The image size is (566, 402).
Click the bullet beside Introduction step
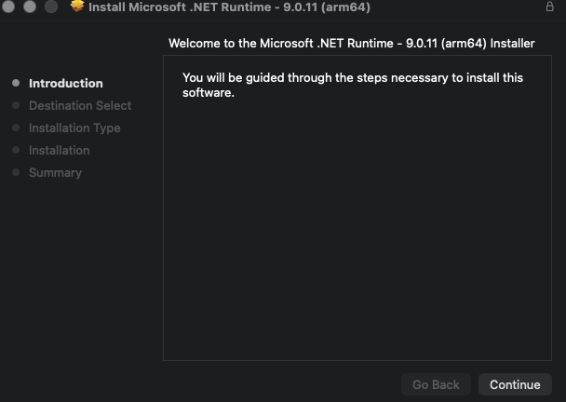coord(16,83)
